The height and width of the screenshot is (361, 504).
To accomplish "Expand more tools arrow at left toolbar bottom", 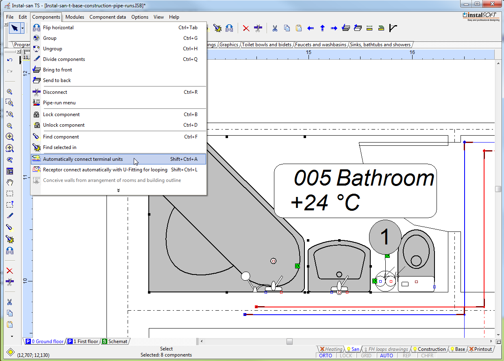I will pos(12,336).
